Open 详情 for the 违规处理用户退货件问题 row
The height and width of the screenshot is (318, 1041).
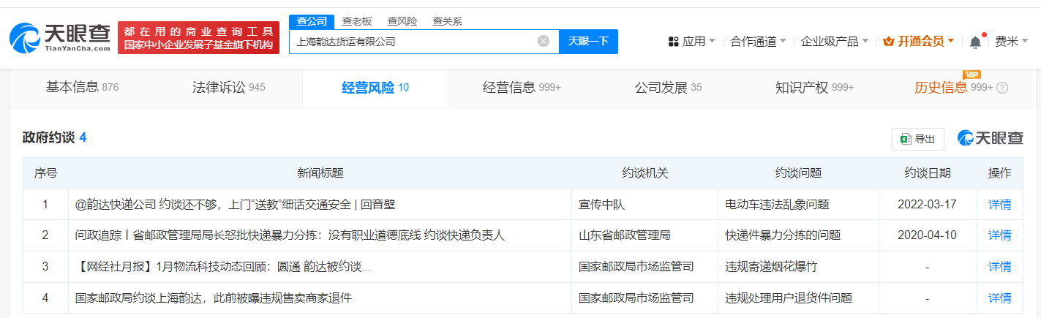(x=999, y=298)
